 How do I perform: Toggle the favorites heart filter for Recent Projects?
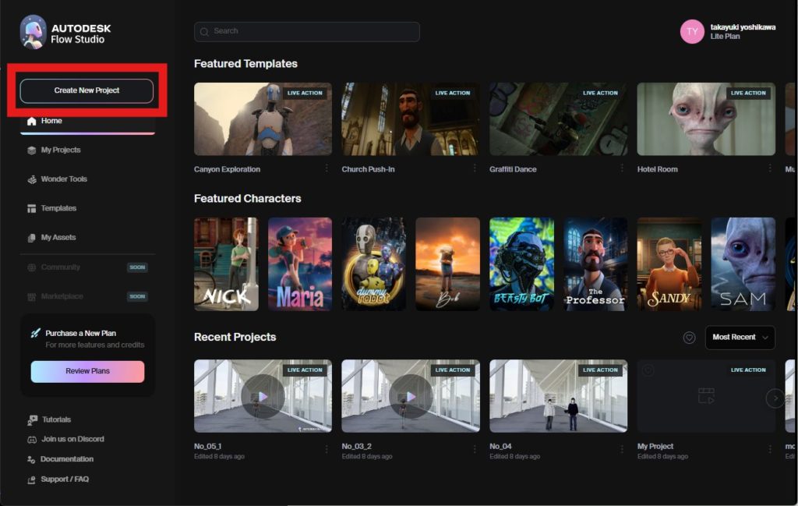pos(689,338)
